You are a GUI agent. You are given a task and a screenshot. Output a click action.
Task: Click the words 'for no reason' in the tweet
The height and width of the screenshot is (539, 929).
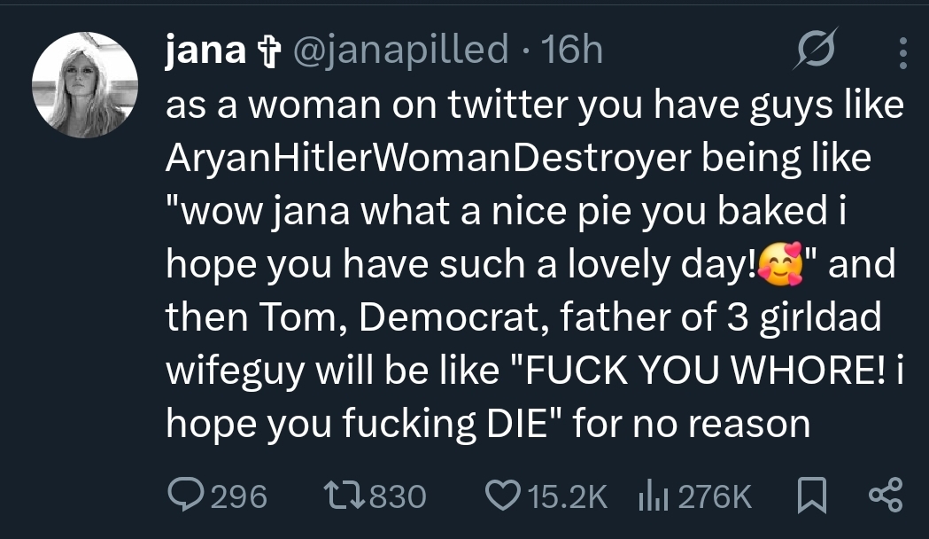(692, 424)
